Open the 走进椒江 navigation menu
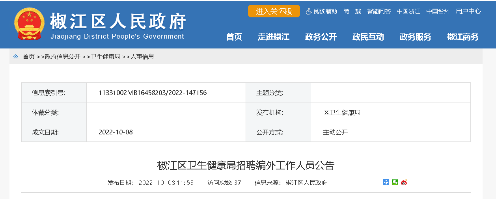This screenshot has width=496, height=199. (x=274, y=37)
